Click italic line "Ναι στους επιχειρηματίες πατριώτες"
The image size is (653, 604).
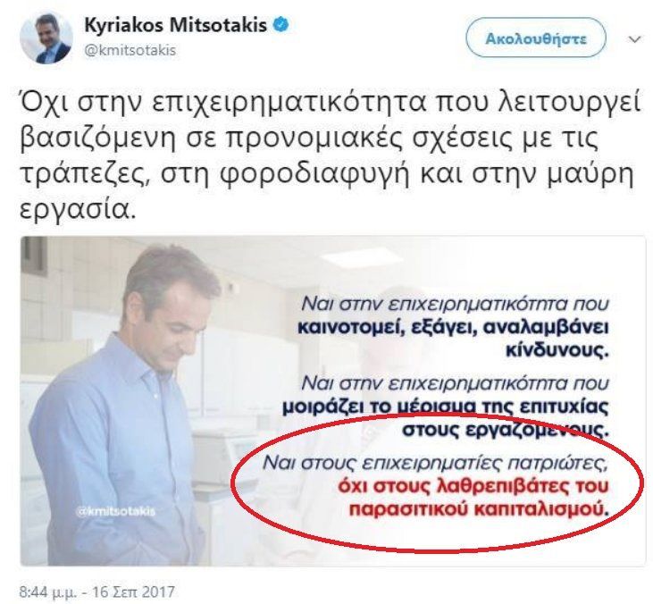[x=436, y=463]
